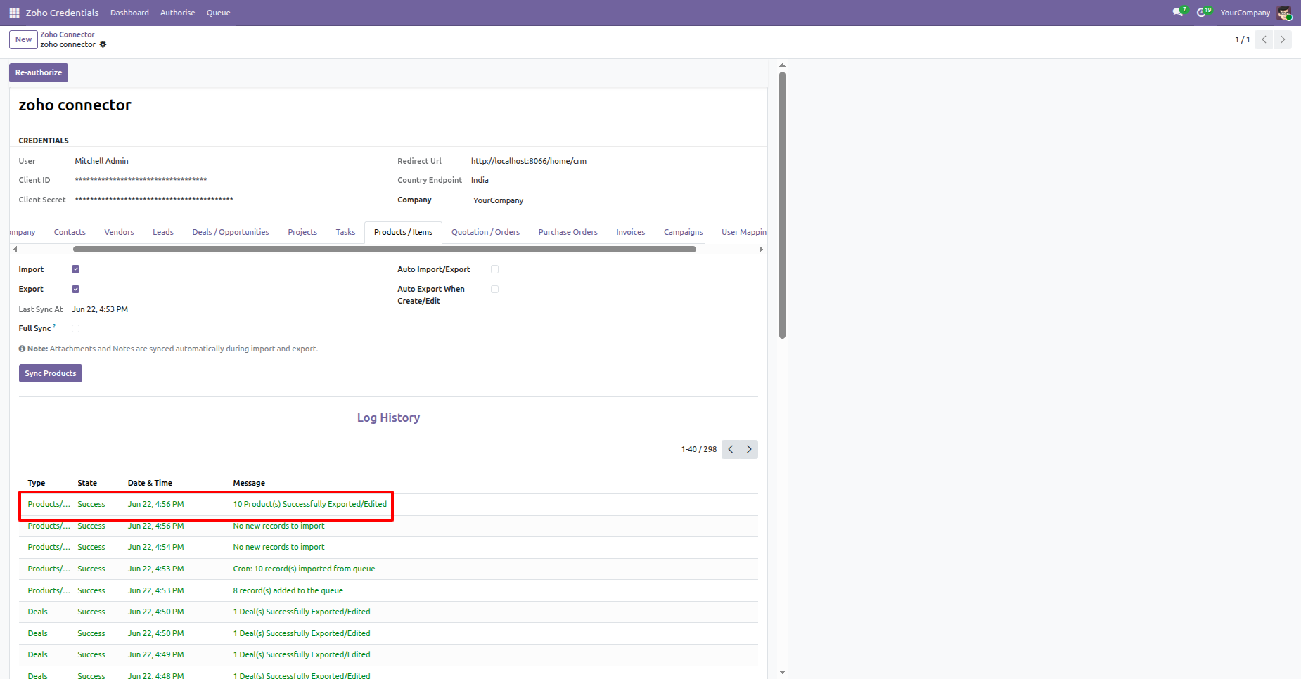
Task: Click the vertical form scrollbar thumb
Action: [782, 205]
